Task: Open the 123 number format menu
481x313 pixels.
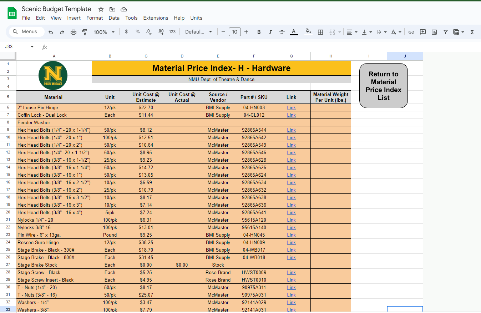Action: pyautogui.click(x=172, y=32)
